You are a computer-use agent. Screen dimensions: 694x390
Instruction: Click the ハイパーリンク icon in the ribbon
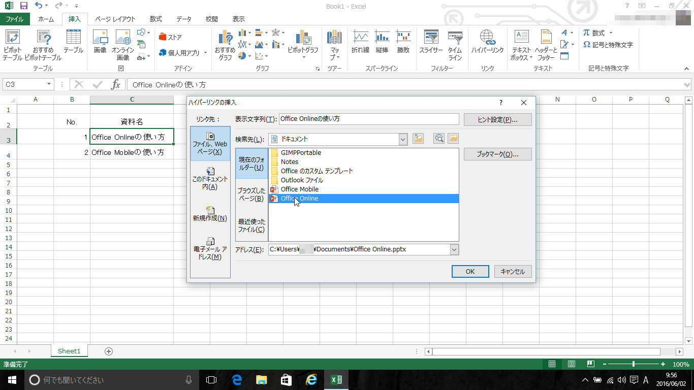pos(487,43)
